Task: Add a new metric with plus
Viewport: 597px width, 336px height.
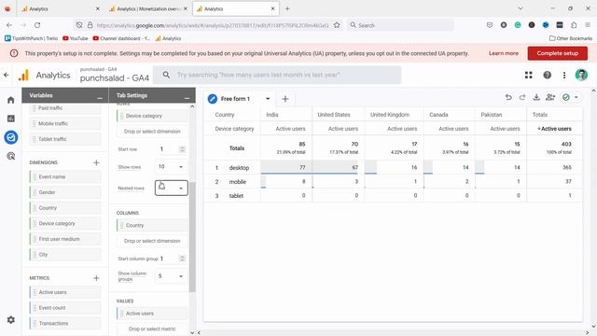Action: [96, 278]
